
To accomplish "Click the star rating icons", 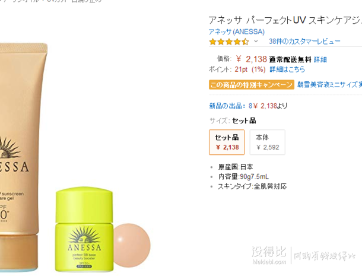I will 229,42.
